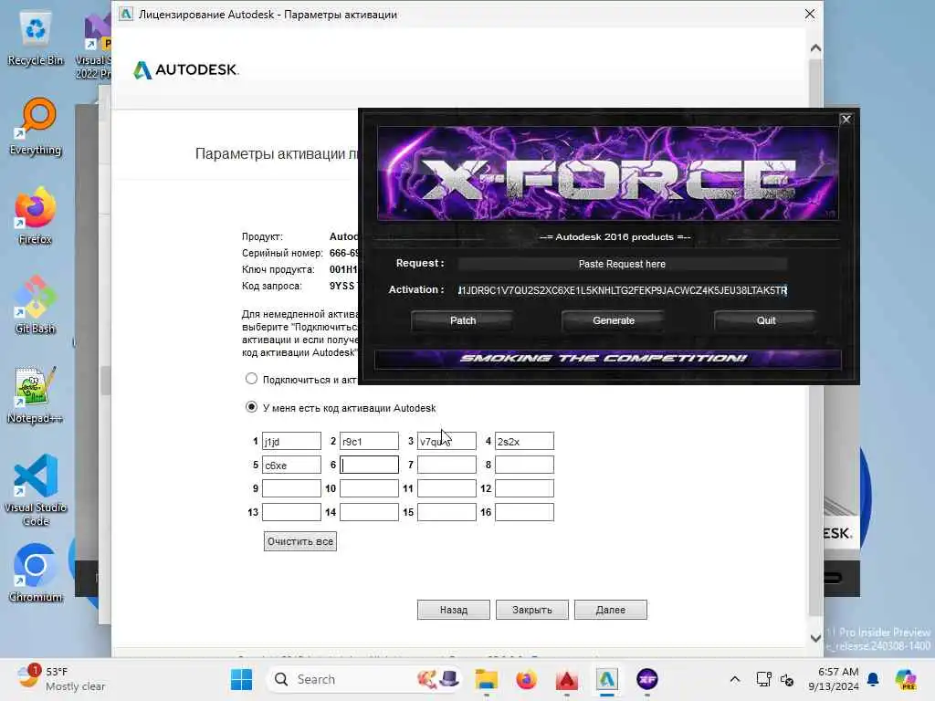The height and width of the screenshot is (701, 935).
Task: Click the "Ключ продукта:" label
Action: tap(278, 269)
